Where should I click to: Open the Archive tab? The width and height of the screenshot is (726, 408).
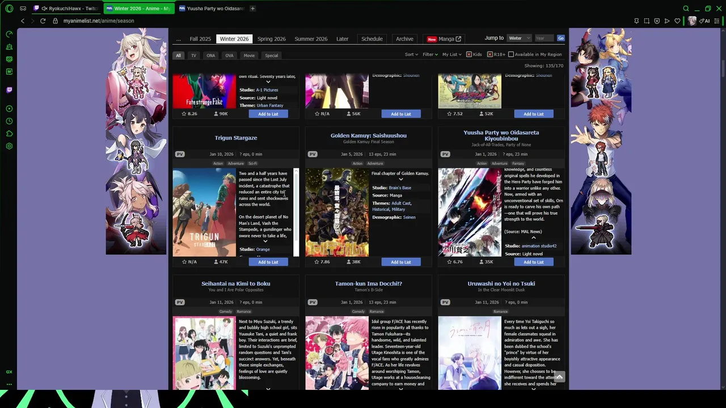point(404,39)
